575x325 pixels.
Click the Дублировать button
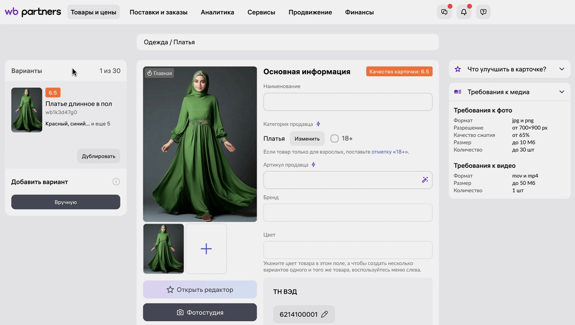click(99, 156)
